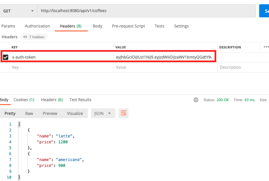Click the blue Send button

[264, 11]
